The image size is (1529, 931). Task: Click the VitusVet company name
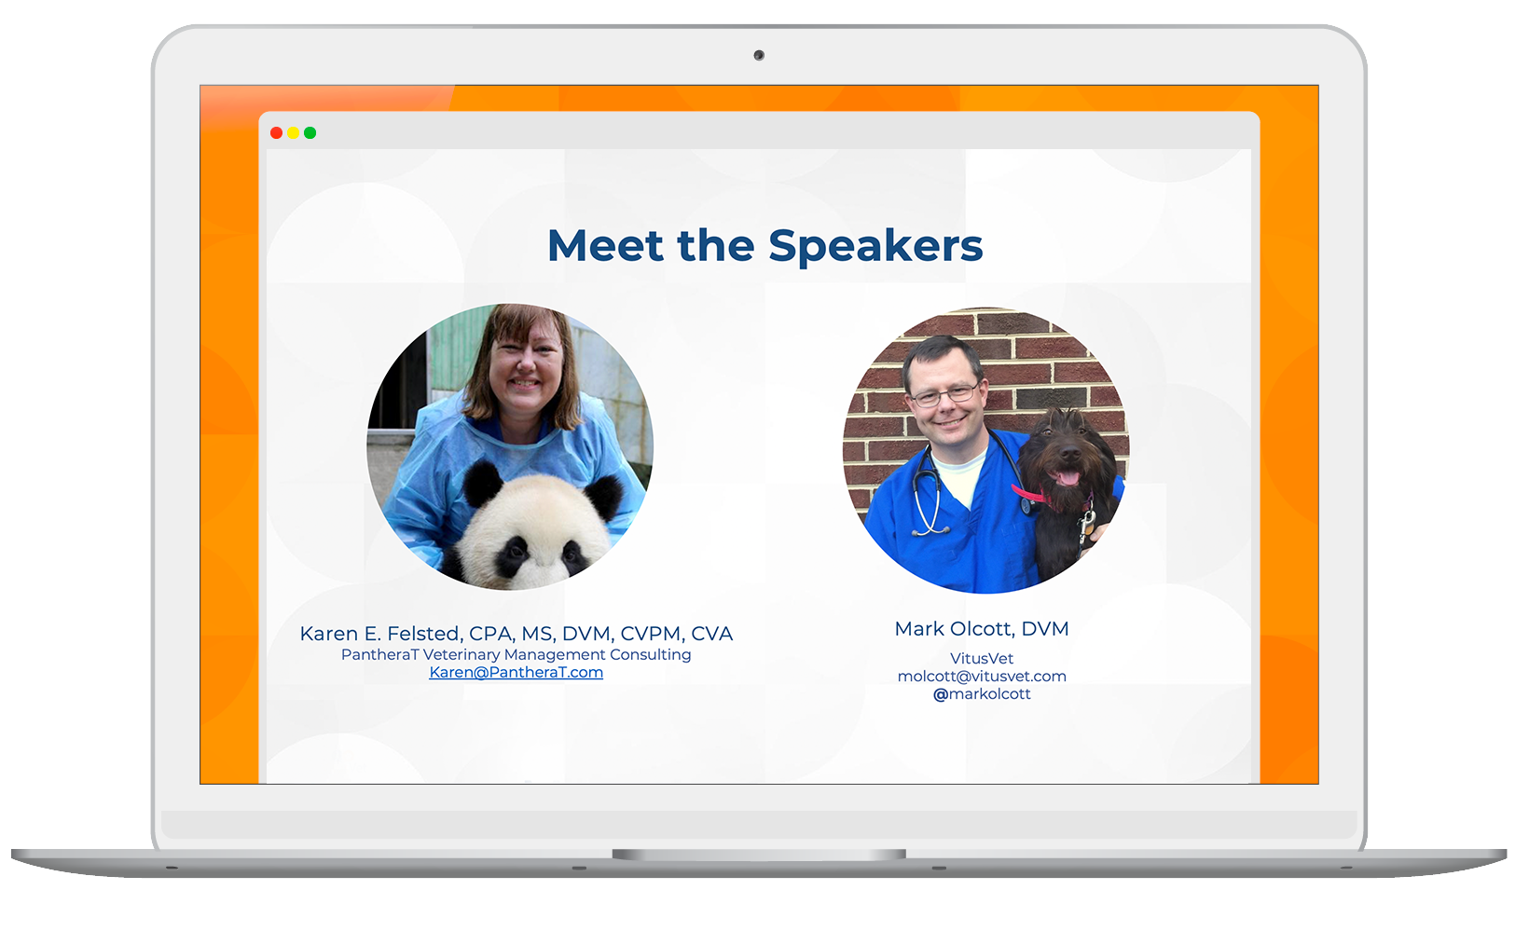pos(981,658)
